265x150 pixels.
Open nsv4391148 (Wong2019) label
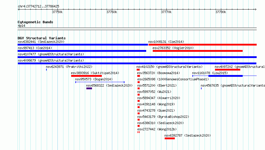pyautogui.click(x=156, y=104)
